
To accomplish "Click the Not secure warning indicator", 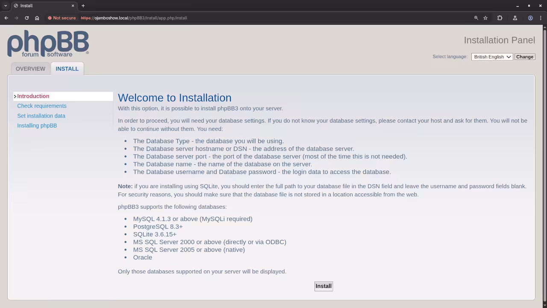I will (62, 18).
